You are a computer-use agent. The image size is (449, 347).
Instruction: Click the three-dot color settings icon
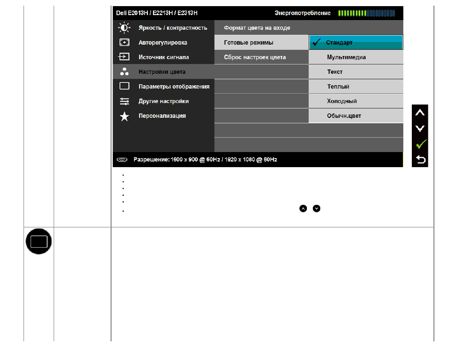(124, 72)
